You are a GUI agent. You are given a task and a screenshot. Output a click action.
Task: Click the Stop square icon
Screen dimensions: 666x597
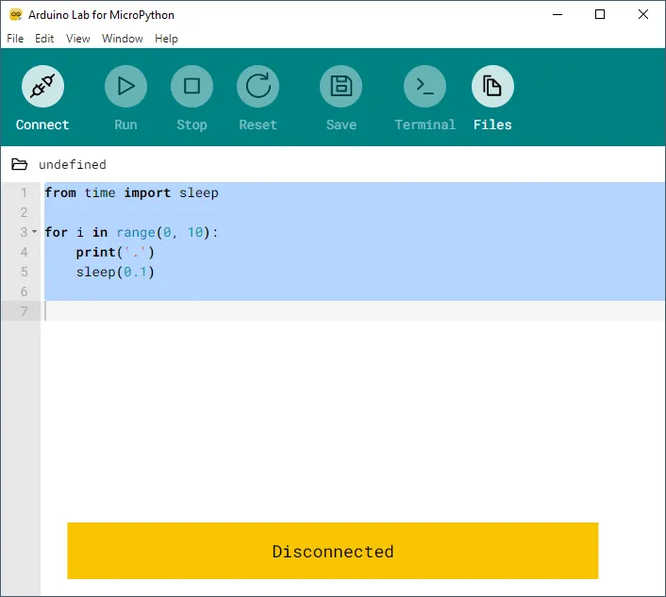pos(192,86)
